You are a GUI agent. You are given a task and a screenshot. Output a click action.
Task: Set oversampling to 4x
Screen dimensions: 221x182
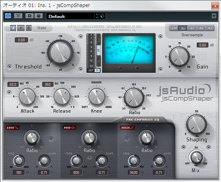pos(192,28)
